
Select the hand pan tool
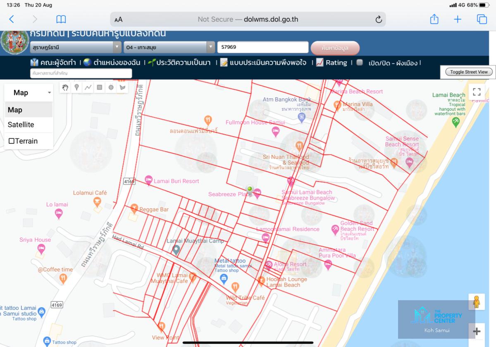pyautogui.click(x=65, y=87)
